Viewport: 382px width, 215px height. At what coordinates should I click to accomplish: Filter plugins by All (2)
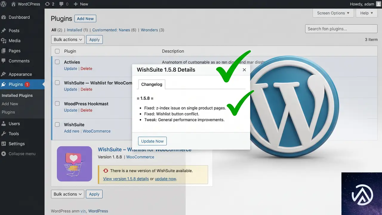click(x=57, y=30)
